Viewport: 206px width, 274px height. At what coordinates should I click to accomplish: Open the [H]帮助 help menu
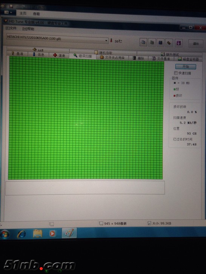[x=28, y=29]
